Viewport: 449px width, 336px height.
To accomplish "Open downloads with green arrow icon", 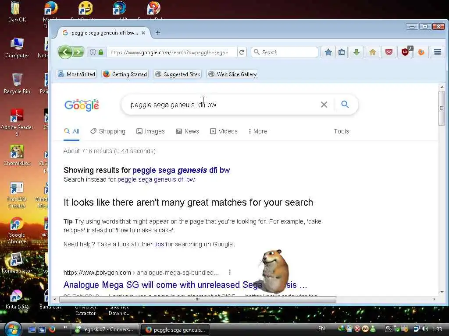I will click(x=356, y=52).
